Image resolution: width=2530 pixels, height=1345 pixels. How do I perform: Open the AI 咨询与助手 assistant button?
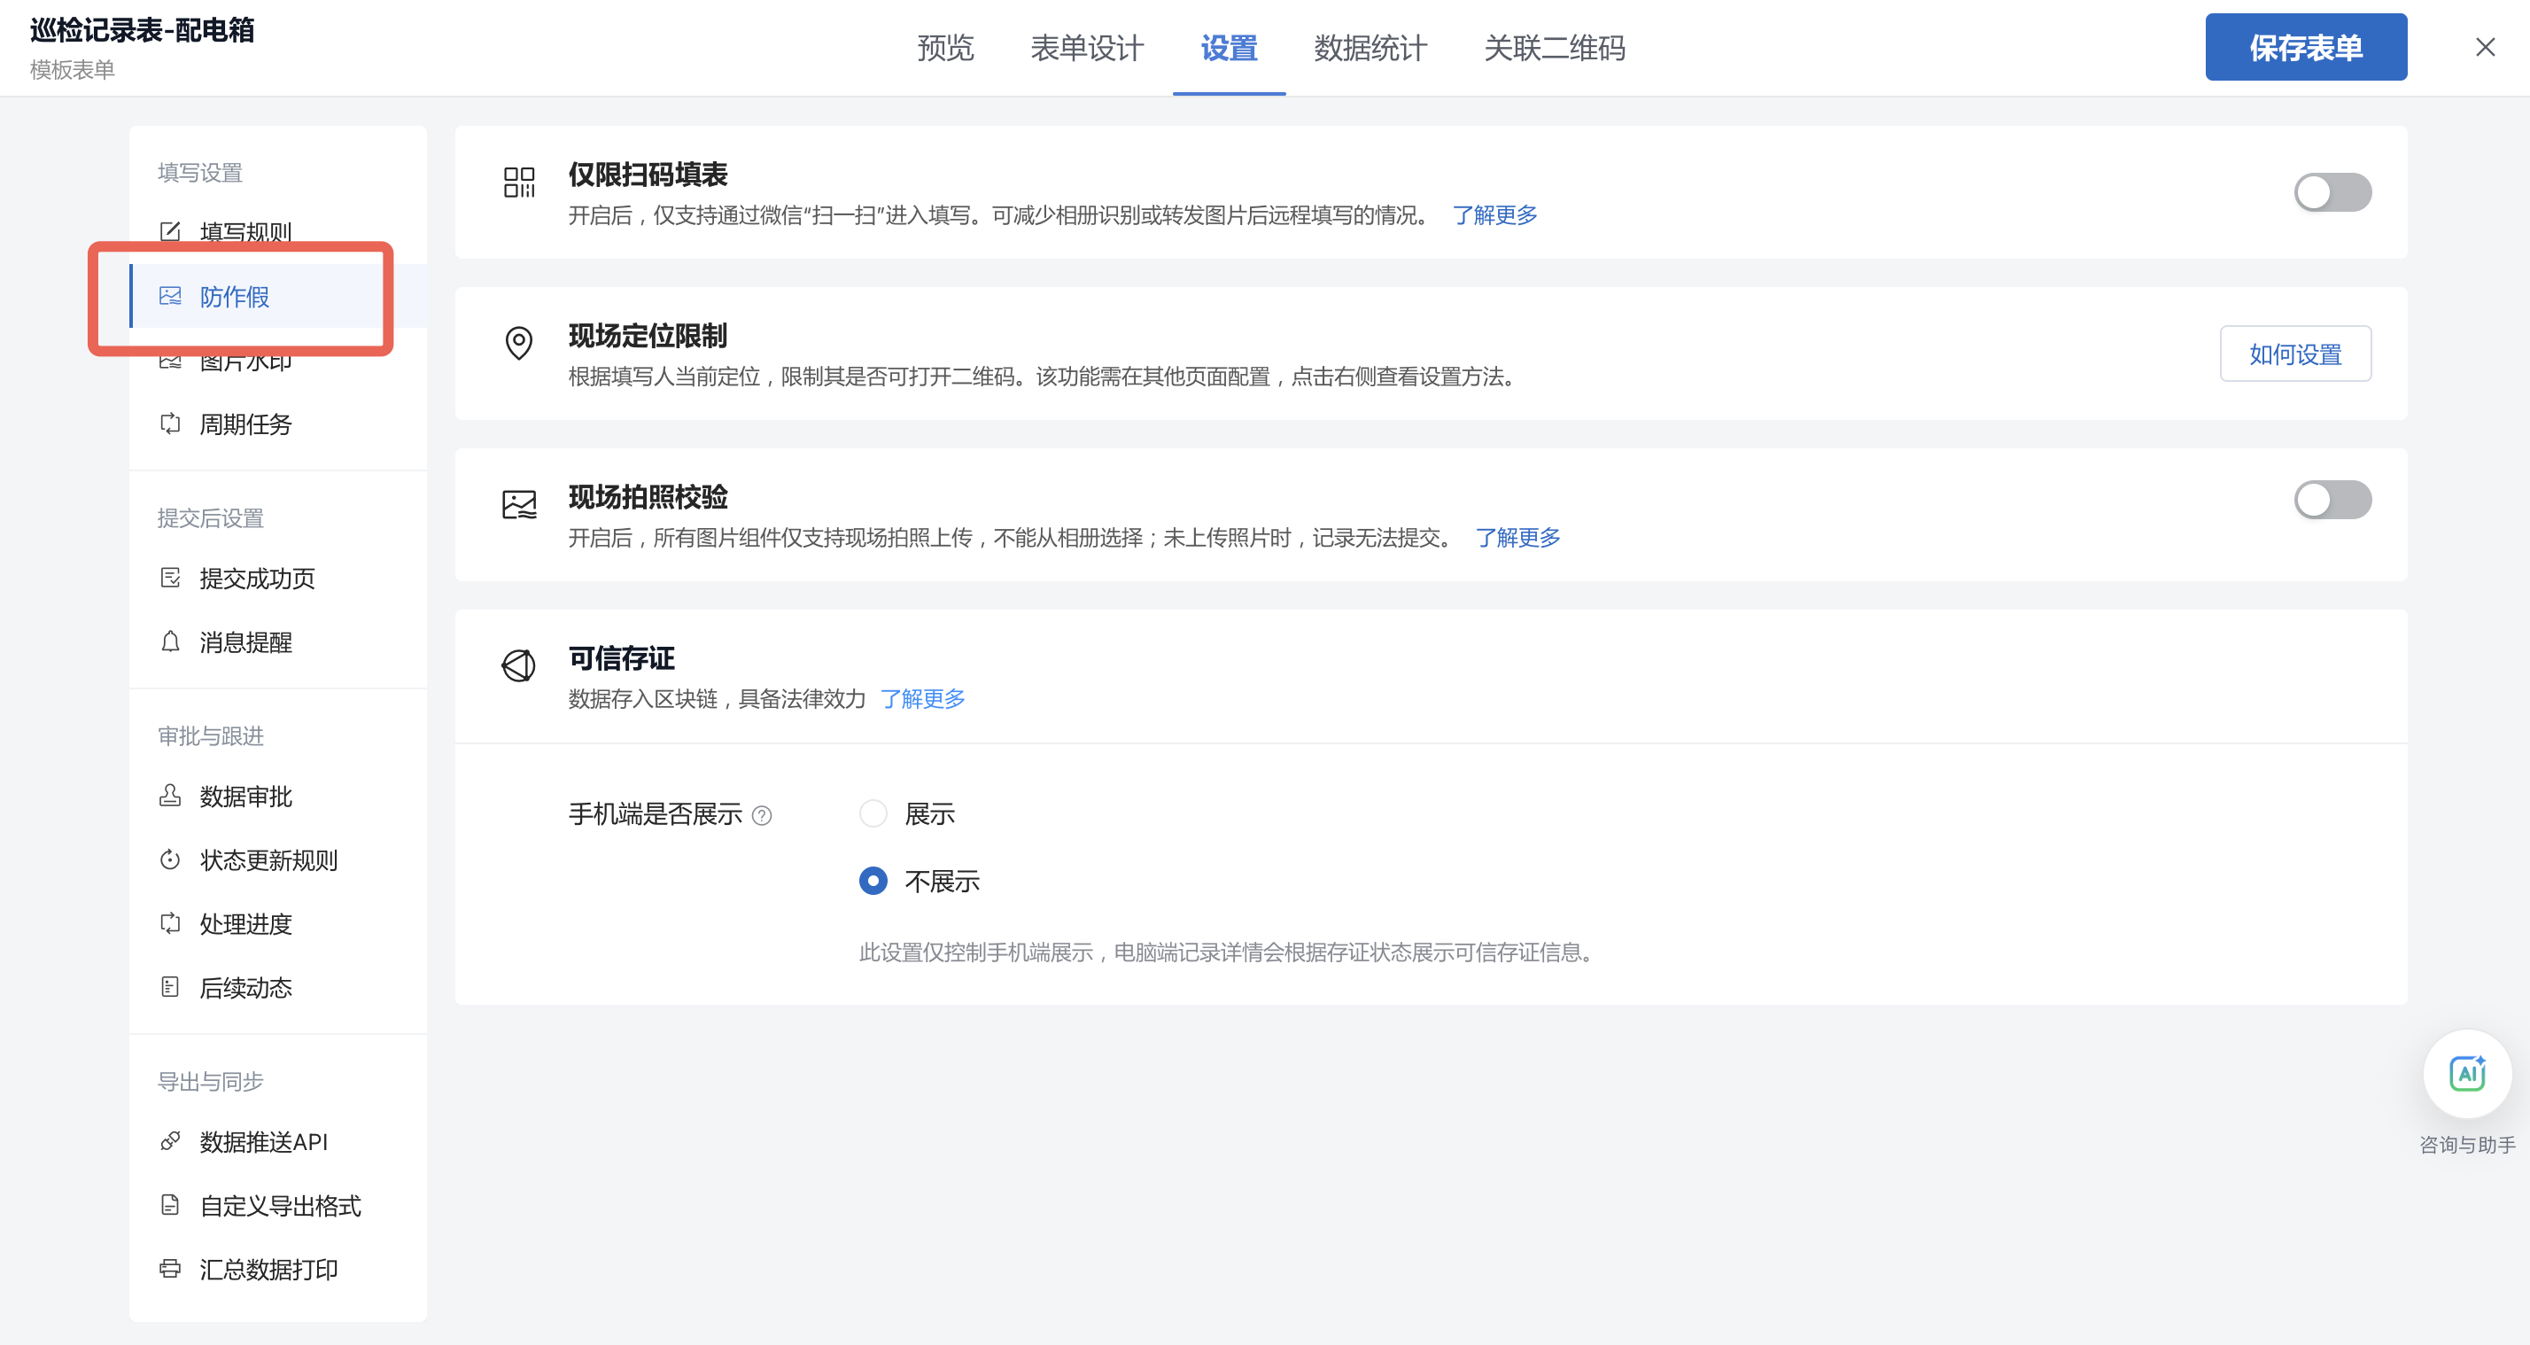click(x=2467, y=1074)
